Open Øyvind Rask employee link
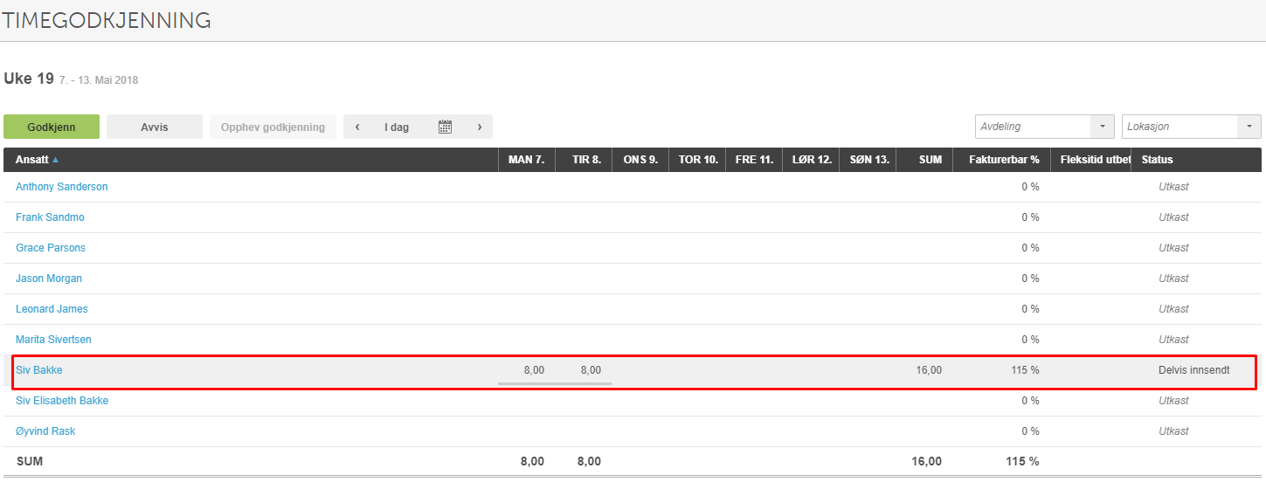Viewport: 1266px width, 482px height. 45,431
